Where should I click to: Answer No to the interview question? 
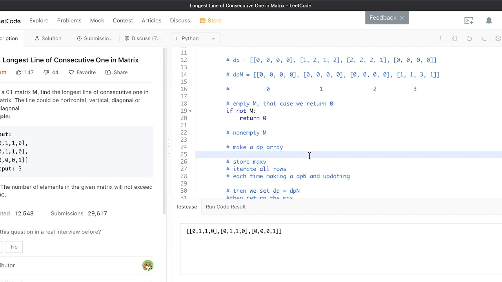[x=14, y=247]
